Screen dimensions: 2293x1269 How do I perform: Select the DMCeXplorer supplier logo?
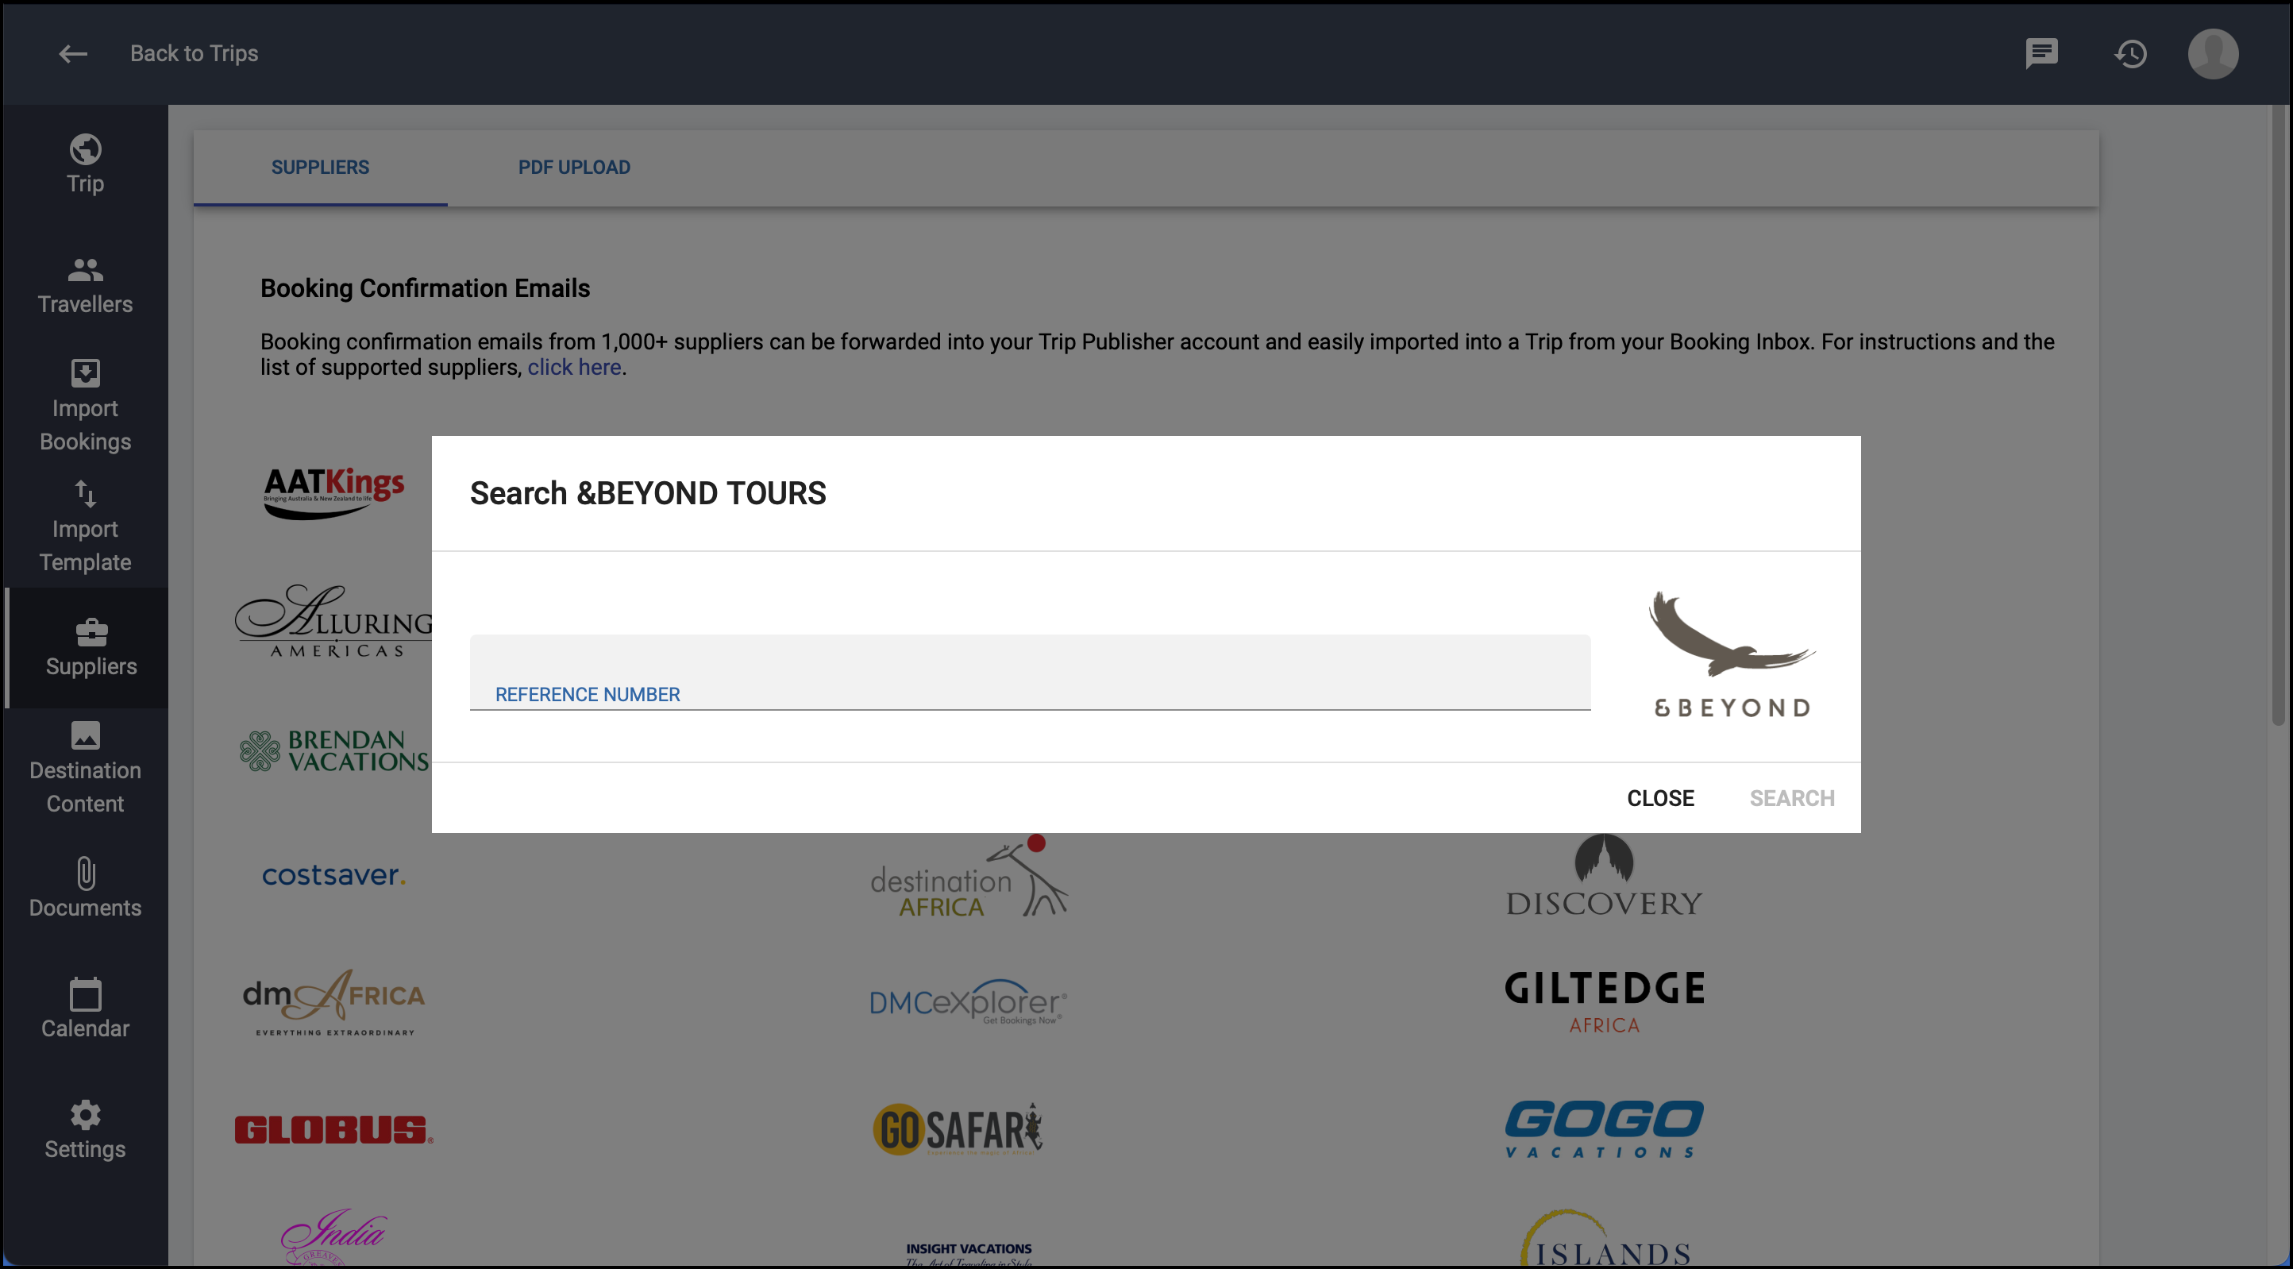tap(969, 1002)
